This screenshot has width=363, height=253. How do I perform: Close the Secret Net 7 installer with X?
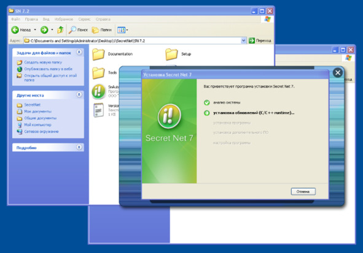(338, 73)
